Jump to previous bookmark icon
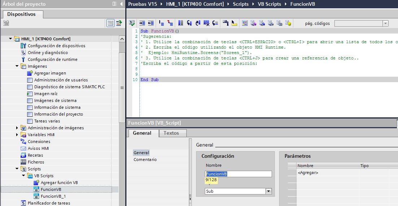The height and width of the screenshot is (206, 398). 189,23
